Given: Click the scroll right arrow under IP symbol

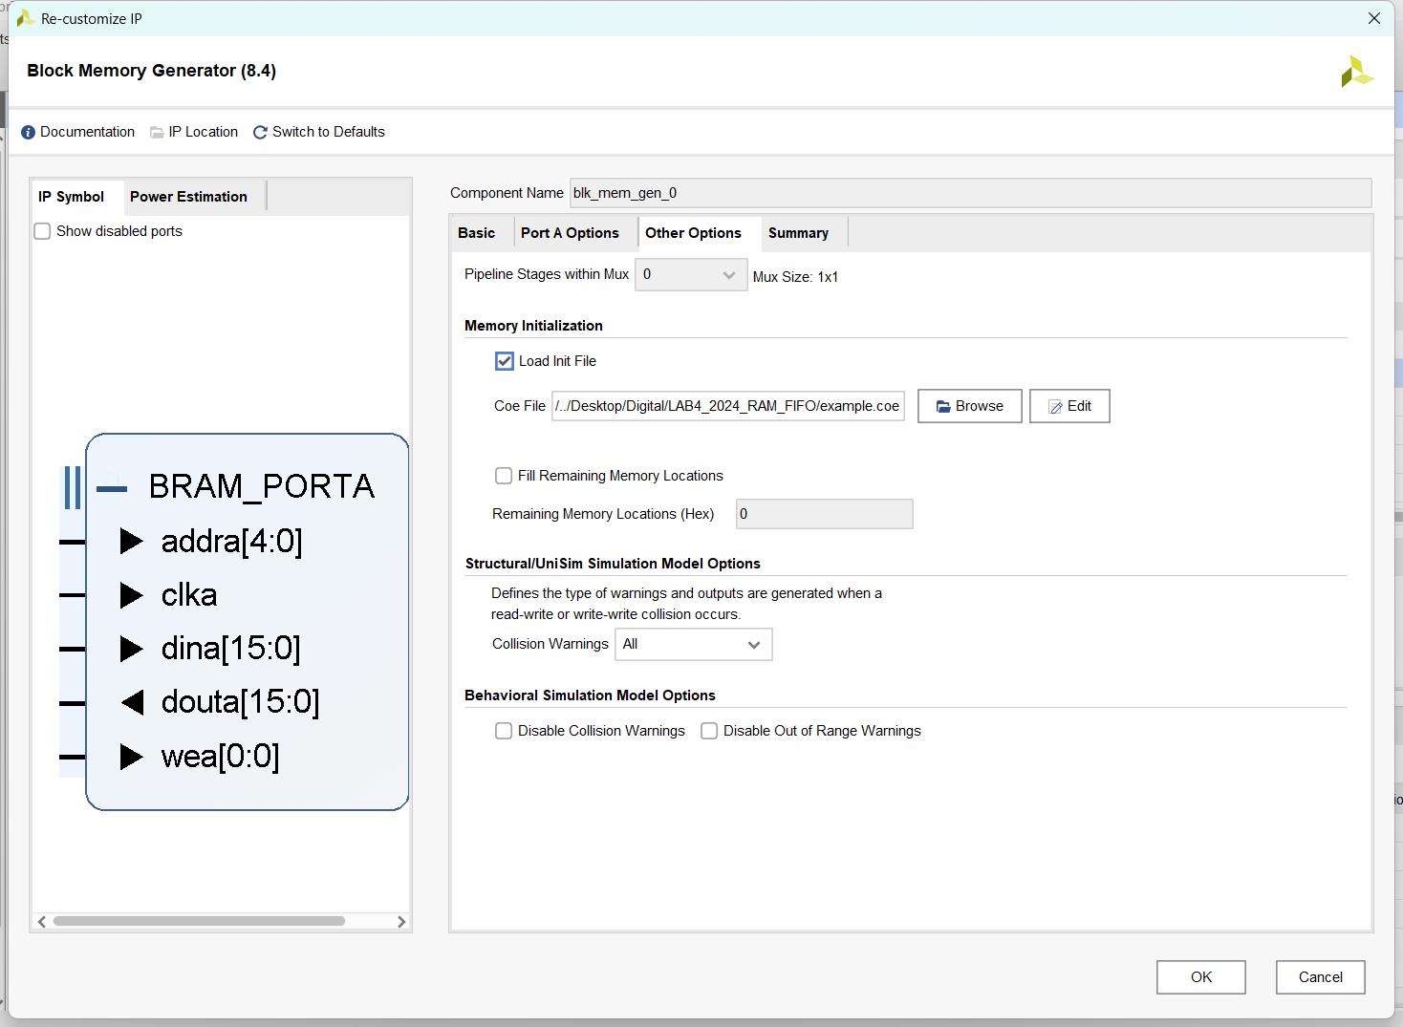Looking at the screenshot, I should (401, 921).
